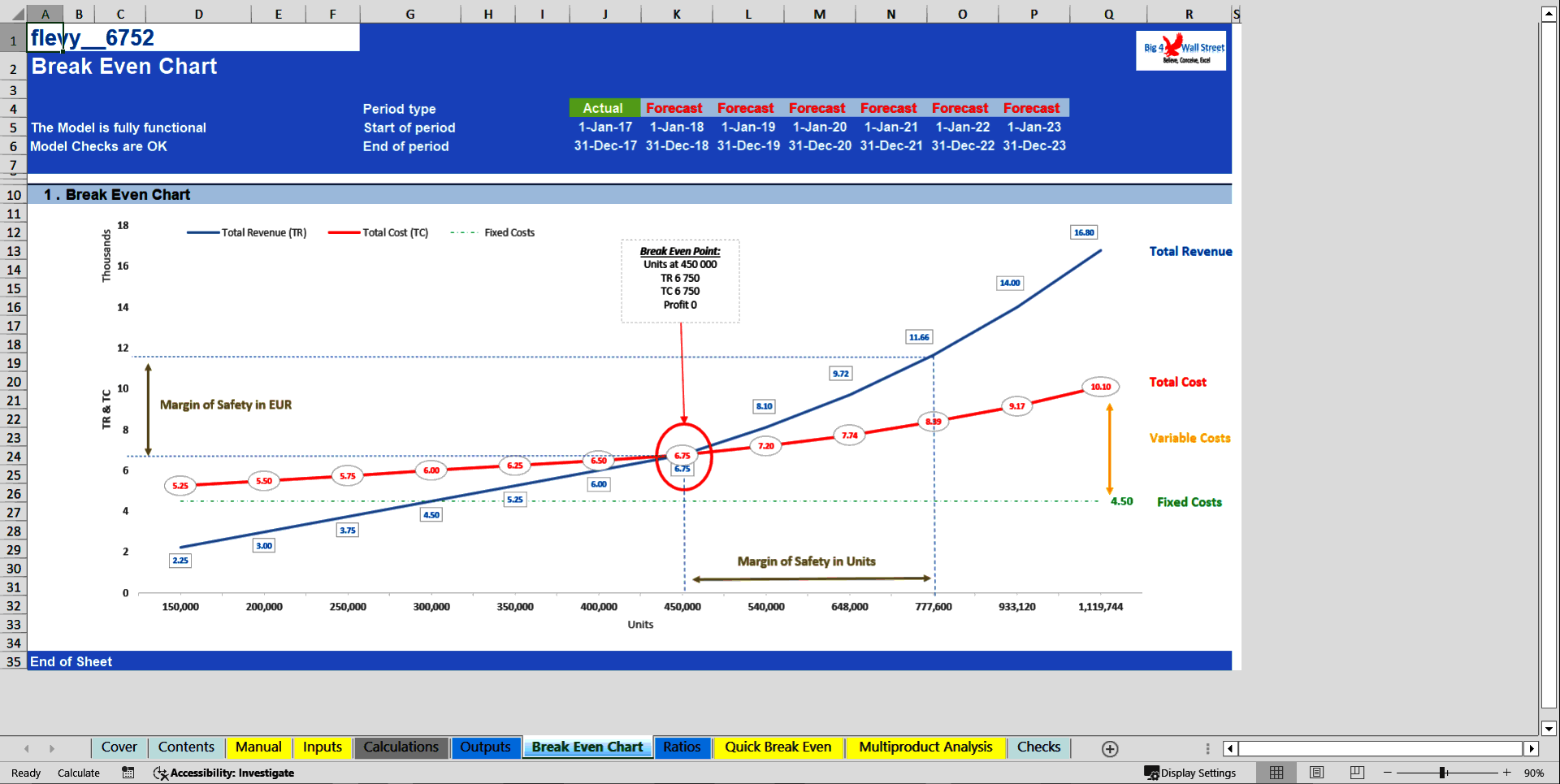Open the Multiproduct Analysis sheet

click(x=925, y=747)
